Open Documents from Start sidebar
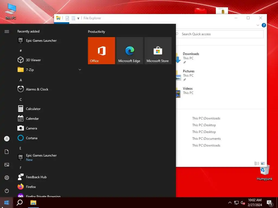 point(7,152)
